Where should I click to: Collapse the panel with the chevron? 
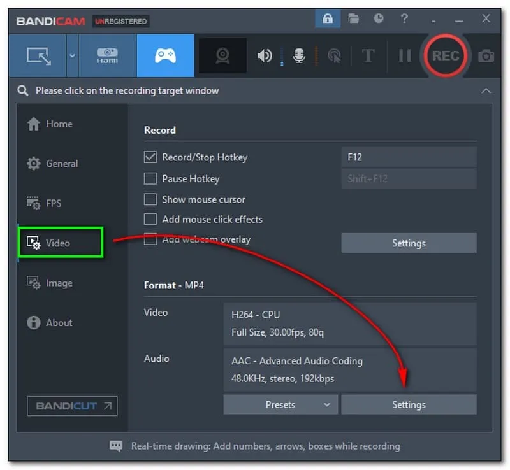[486, 90]
